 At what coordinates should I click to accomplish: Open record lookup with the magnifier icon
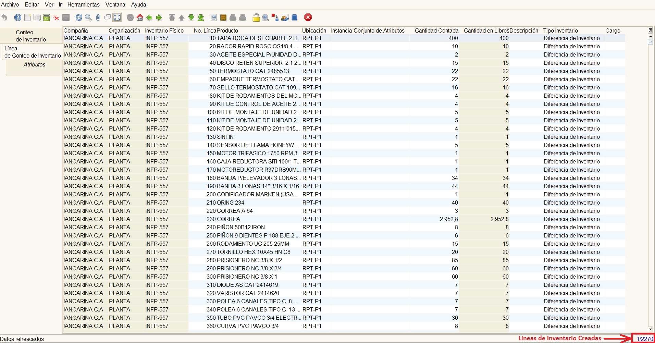click(88, 17)
